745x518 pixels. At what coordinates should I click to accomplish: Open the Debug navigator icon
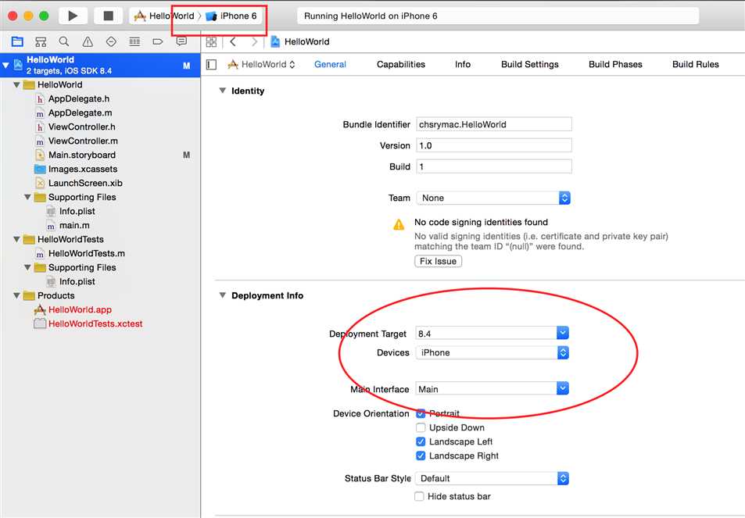click(134, 41)
